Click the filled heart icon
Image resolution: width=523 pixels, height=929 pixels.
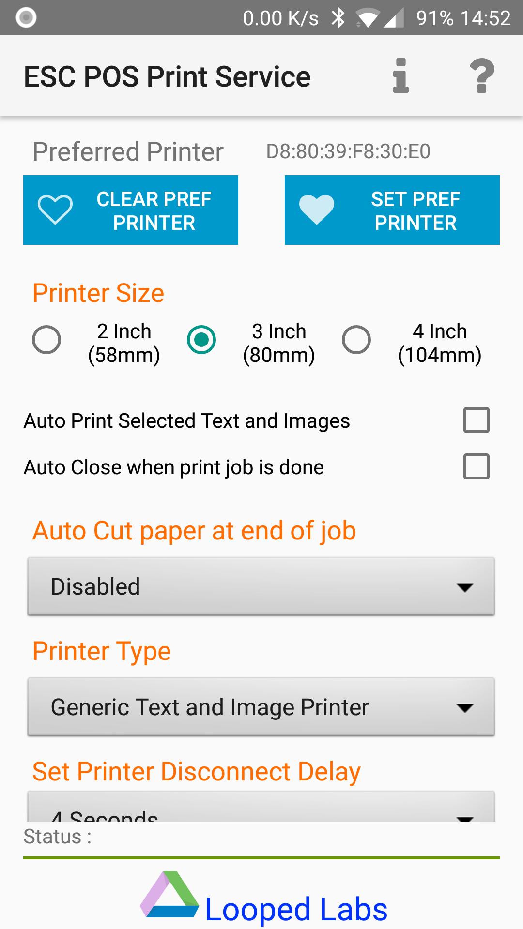pyautogui.click(x=317, y=210)
